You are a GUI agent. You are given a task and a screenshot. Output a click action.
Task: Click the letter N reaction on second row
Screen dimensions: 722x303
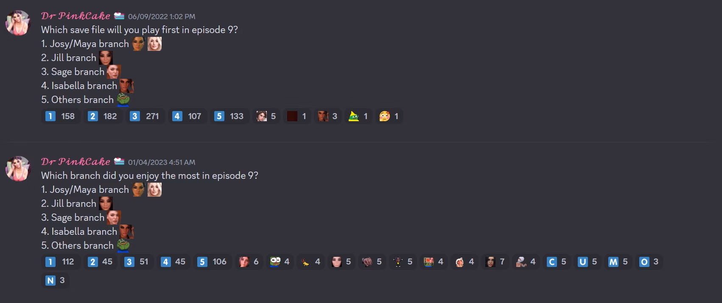pyautogui.click(x=56, y=281)
